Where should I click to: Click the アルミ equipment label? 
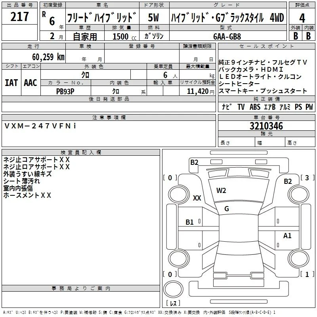tap(285, 107)
